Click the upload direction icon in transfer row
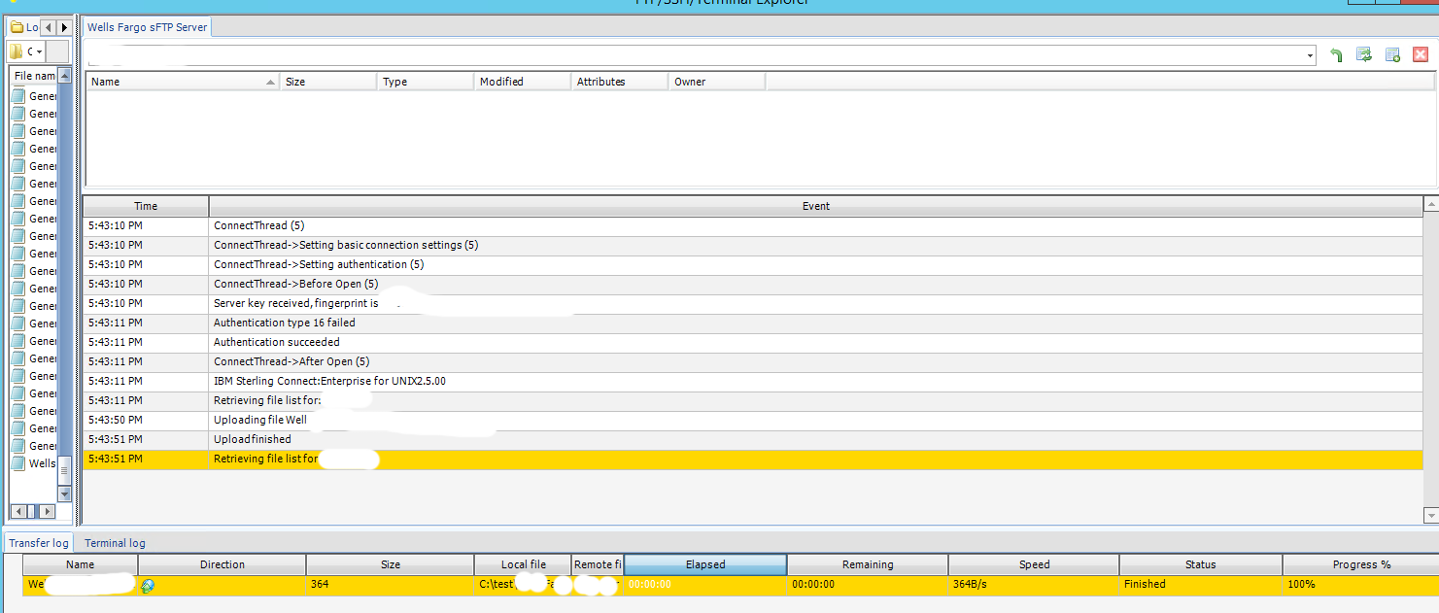 147,585
